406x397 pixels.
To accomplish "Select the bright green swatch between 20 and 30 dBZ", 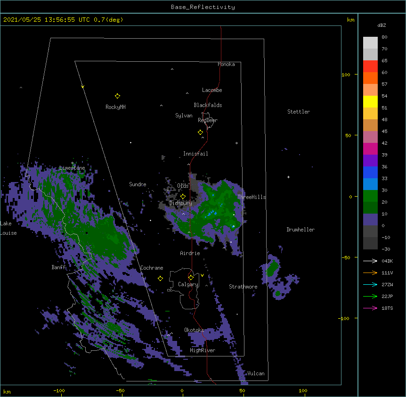I will pyautogui.click(x=370, y=196).
